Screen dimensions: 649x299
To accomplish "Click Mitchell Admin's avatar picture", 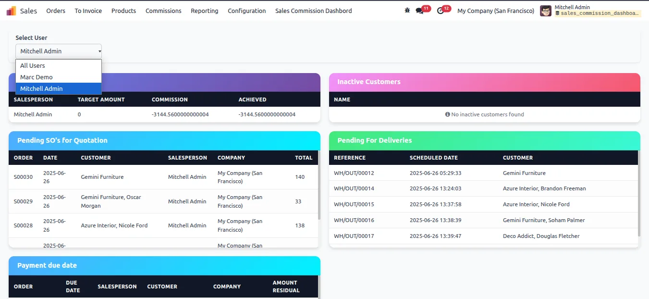I will (x=546, y=11).
